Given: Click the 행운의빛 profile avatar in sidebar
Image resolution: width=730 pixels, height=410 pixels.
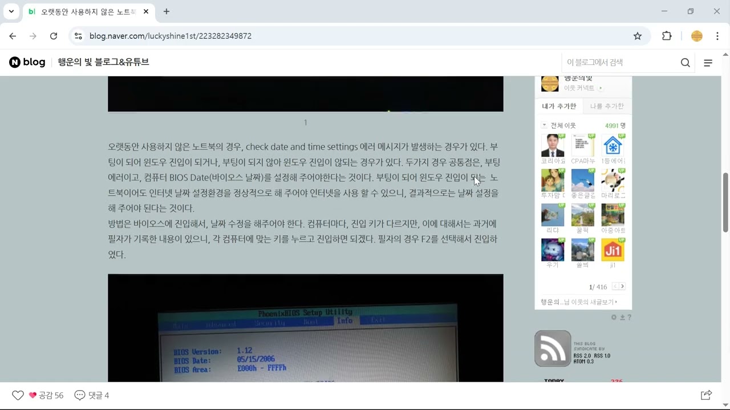Looking at the screenshot, I should [x=550, y=83].
